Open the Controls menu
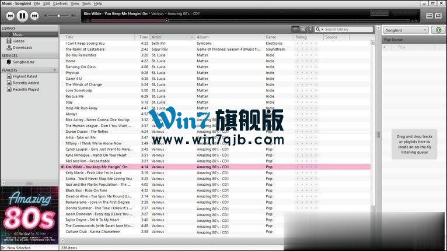447x251 pixels. point(60,3)
